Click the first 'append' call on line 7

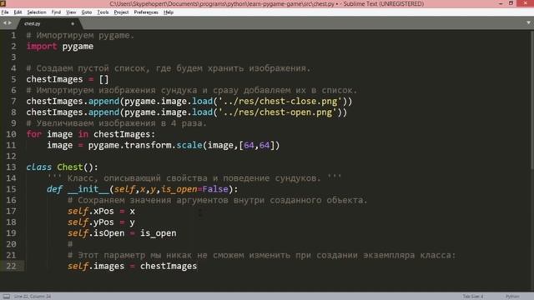[x=103, y=102]
